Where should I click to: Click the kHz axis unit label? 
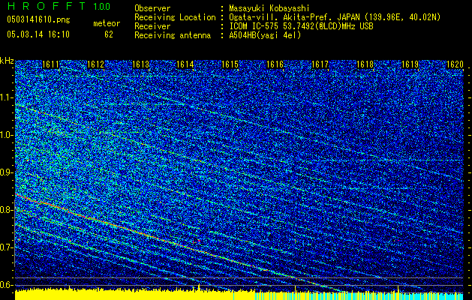point(7,61)
